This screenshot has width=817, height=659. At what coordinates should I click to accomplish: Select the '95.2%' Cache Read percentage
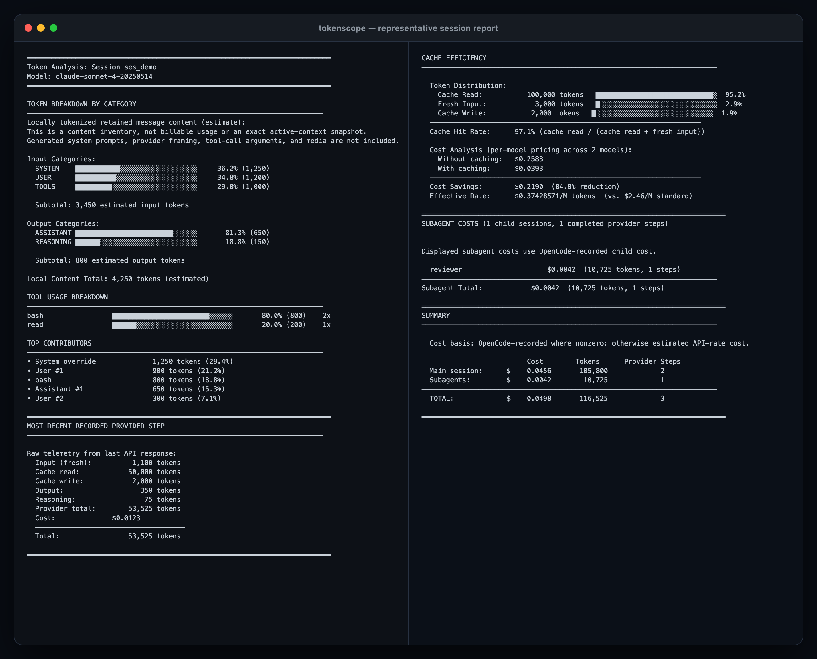tap(735, 95)
